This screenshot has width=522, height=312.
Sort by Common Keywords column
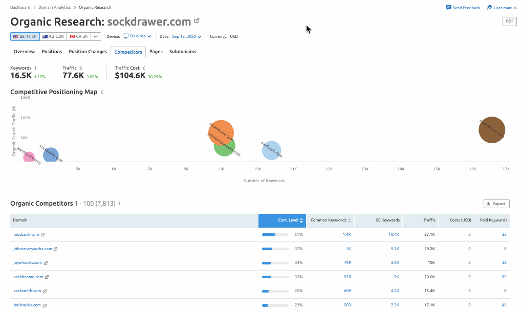[x=330, y=220]
